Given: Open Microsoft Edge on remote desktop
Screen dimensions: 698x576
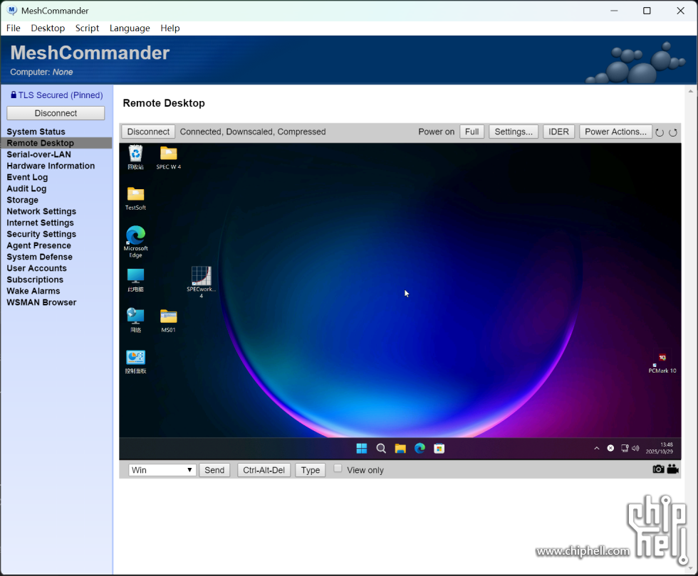Looking at the screenshot, I should click(135, 238).
